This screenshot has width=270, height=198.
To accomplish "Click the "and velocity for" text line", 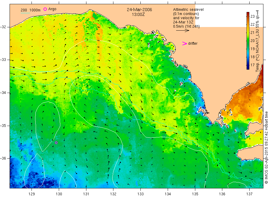I will point(186,18).
